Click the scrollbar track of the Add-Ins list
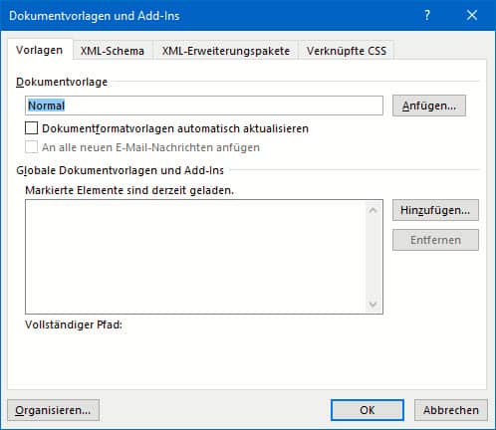The image size is (496, 430). point(372,257)
